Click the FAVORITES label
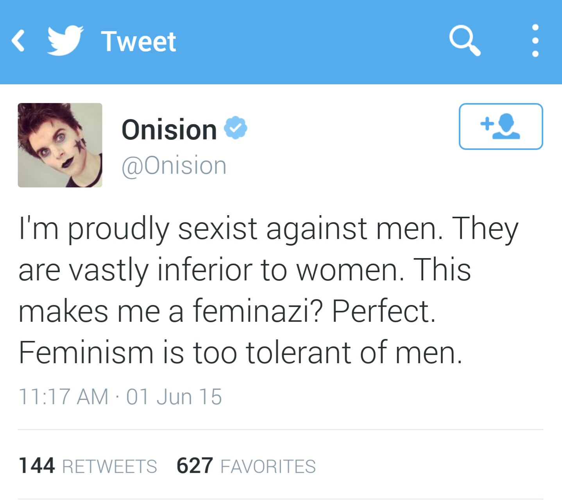This screenshot has width=562, height=501. click(x=268, y=467)
